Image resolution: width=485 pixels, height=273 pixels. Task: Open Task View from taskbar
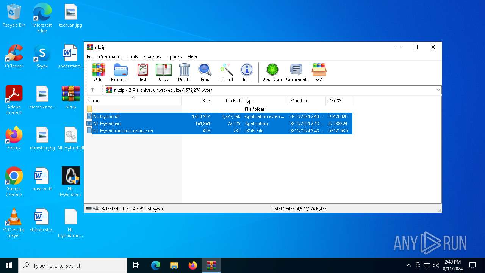tap(136, 265)
